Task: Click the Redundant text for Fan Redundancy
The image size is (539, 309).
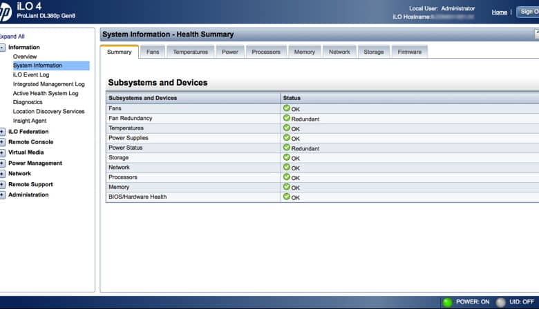Action: pyautogui.click(x=305, y=119)
